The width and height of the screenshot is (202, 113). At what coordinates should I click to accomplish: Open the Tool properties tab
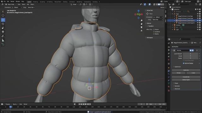[x=169, y=43]
